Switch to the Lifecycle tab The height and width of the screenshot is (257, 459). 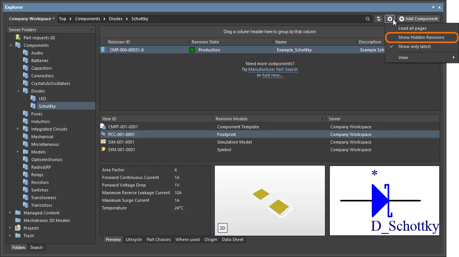click(134, 239)
